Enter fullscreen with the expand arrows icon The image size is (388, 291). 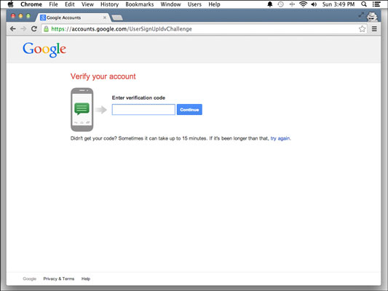(x=361, y=15)
